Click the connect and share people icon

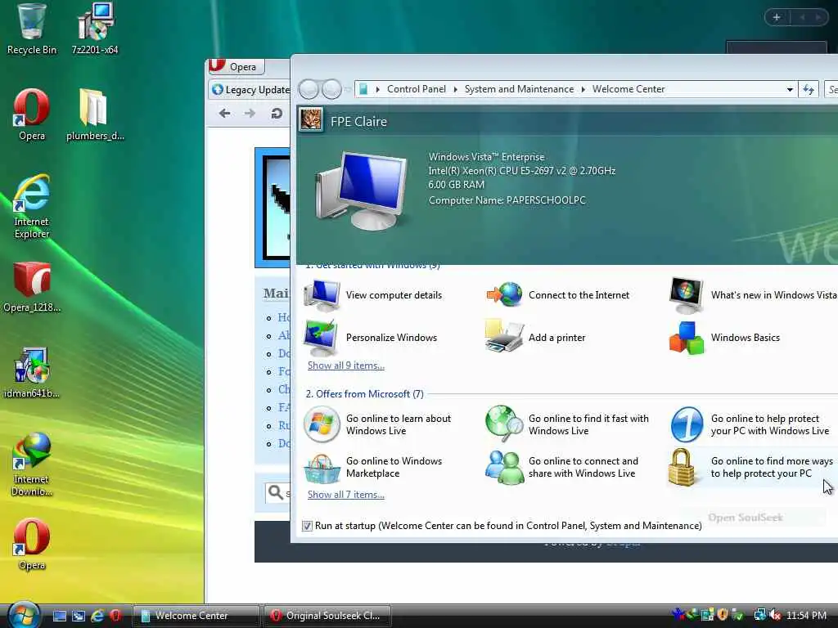[504, 467]
